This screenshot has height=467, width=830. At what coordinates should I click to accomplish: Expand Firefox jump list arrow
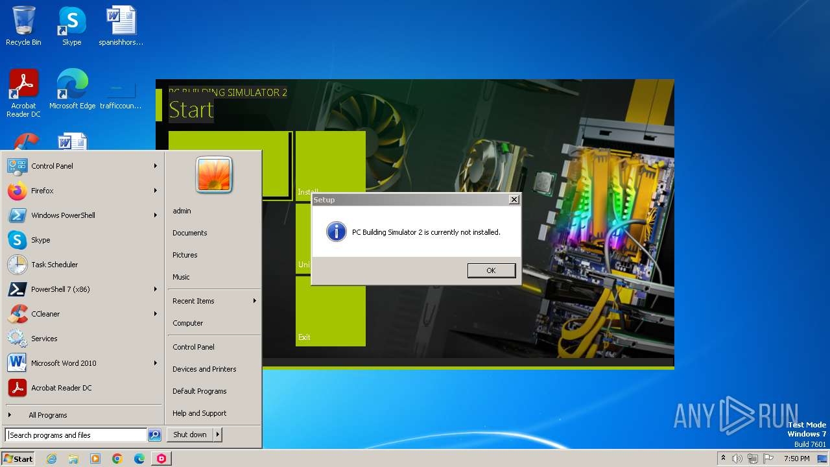coord(156,191)
